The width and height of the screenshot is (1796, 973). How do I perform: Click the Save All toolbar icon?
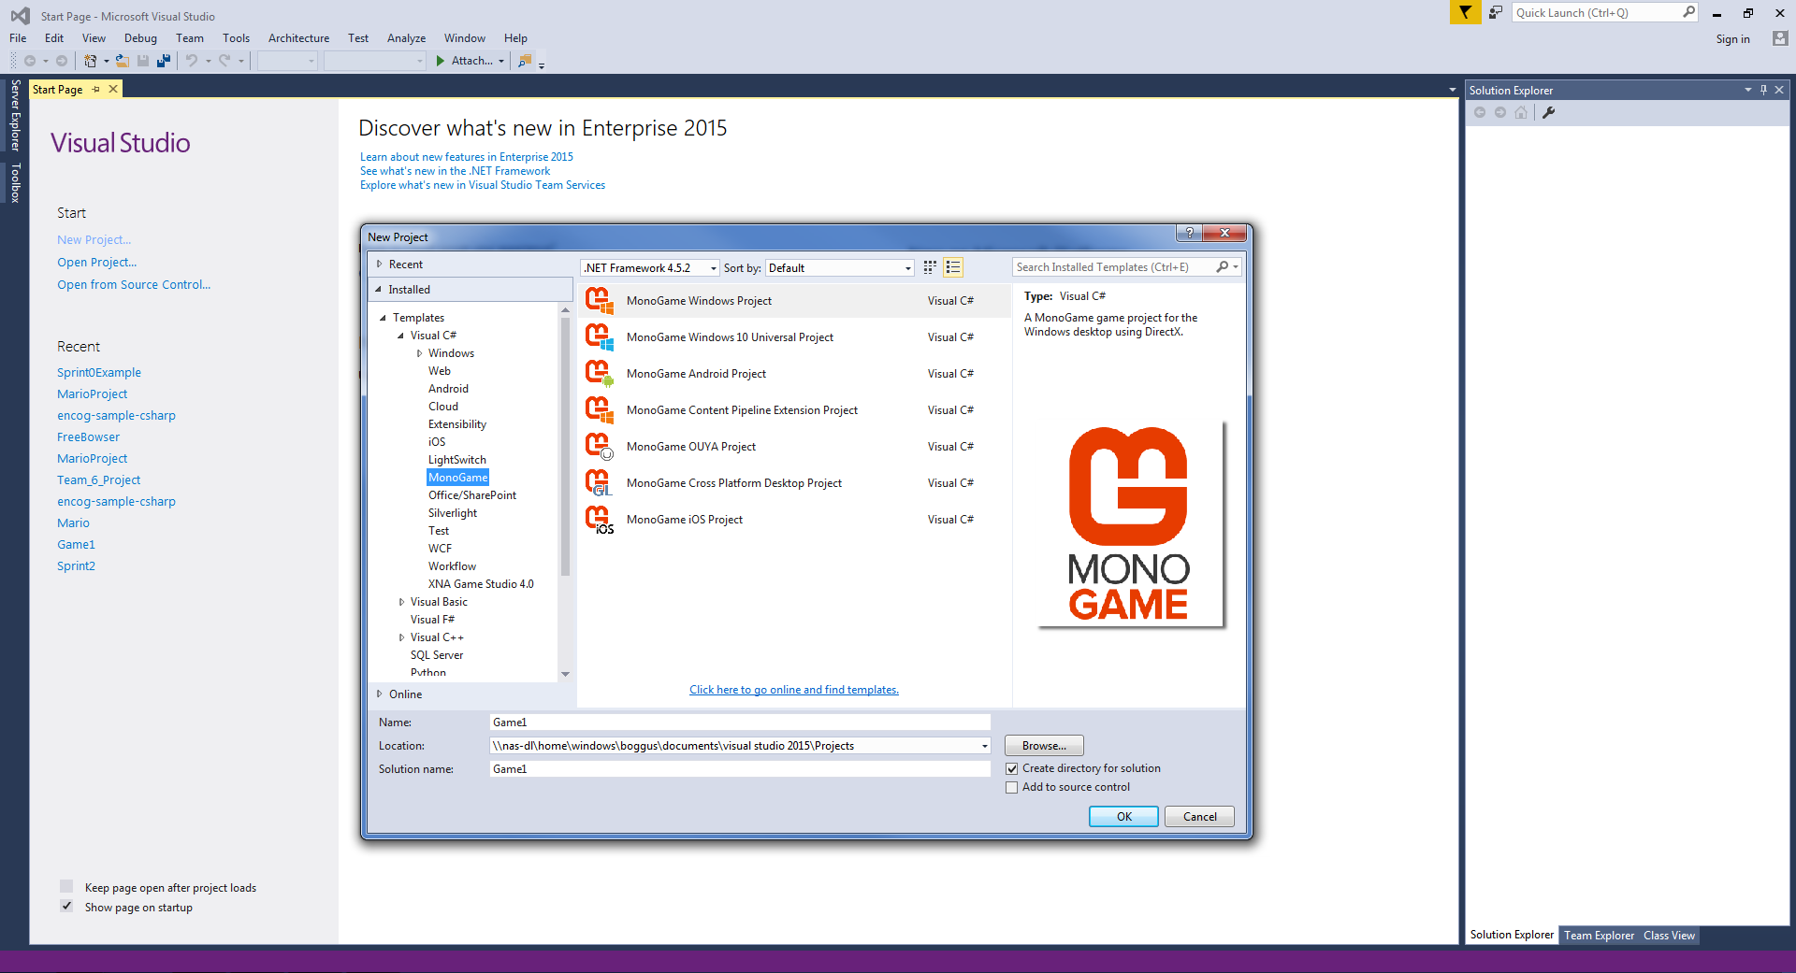[x=164, y=61]
